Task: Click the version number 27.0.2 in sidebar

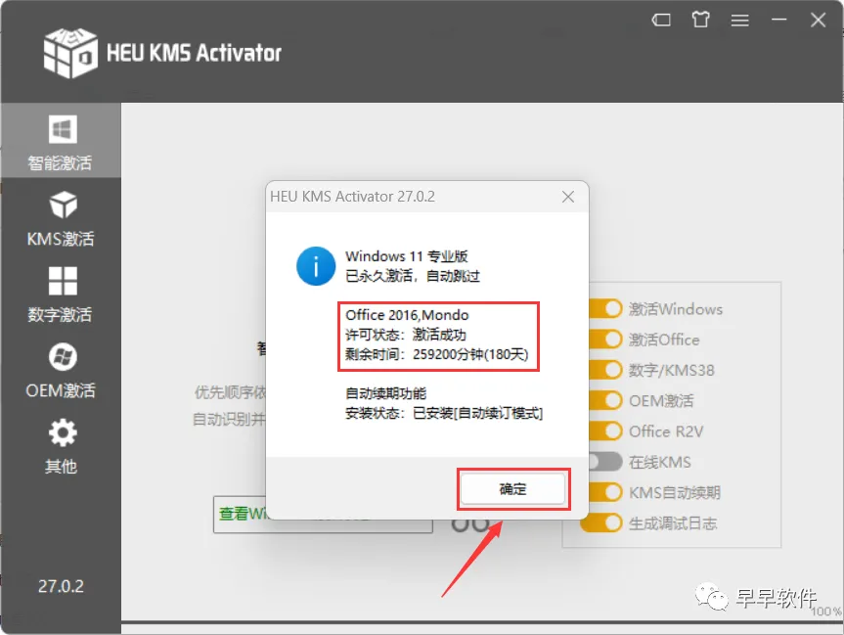Action: (61, 586)
